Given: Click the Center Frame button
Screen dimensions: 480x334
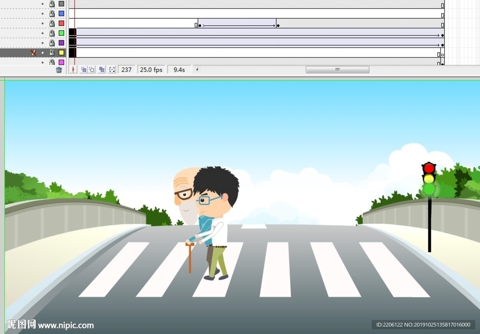Looking at the screenshot, I should click(73, 70).
